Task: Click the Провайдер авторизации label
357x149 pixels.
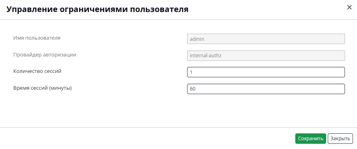Action: [44, 55]
